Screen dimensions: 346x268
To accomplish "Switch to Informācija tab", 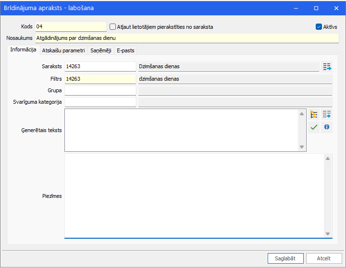I will point(23,49).
